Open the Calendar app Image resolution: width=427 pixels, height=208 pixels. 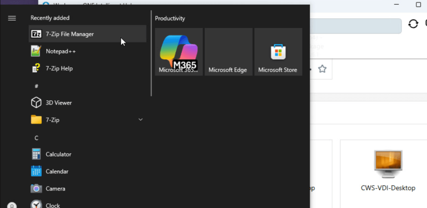tap(57, 171)
